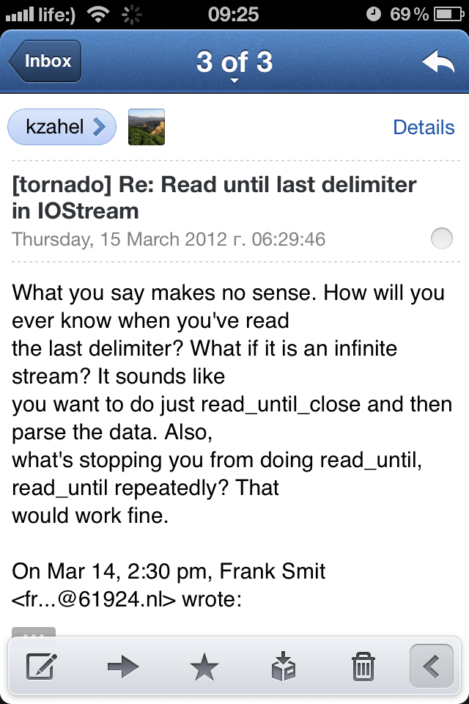Delete the email with the trash icon
This screenshot has height=704, width=469.
[x=363, y=667]
